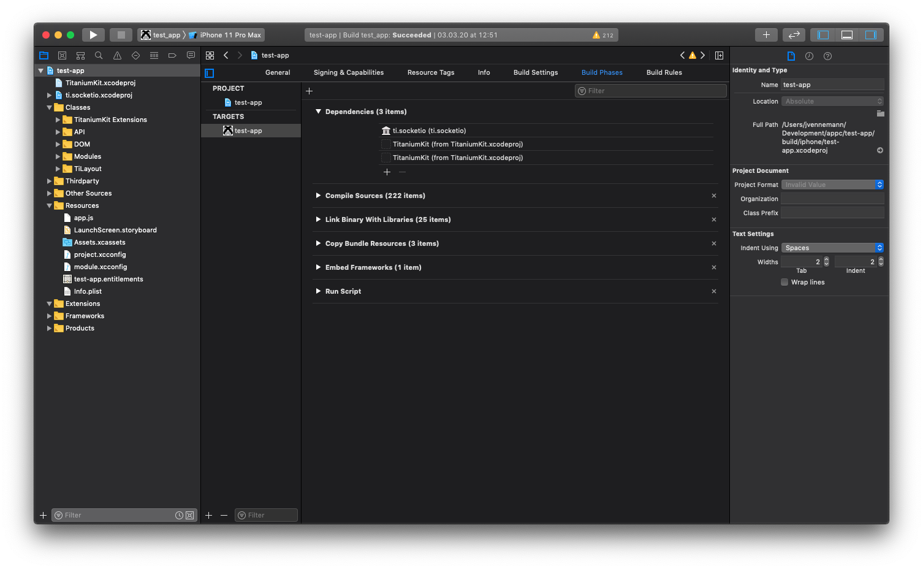Stop the running task
The width and height of the screenshot is (923, 569).
(121, 35)
